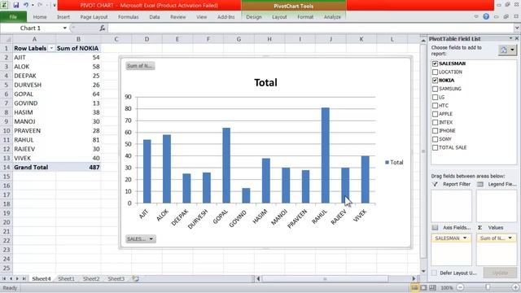
Task: Click the 100% zoom level indicator
Action: 447,287
